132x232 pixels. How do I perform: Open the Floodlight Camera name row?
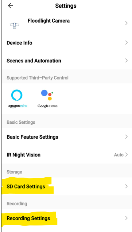click(x=67, y=23)
